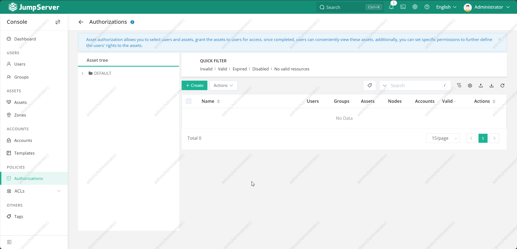Viewport: 517px width, 249px height.
Task: Click the table column settings gear icon
Action: [x=470, y=86]
